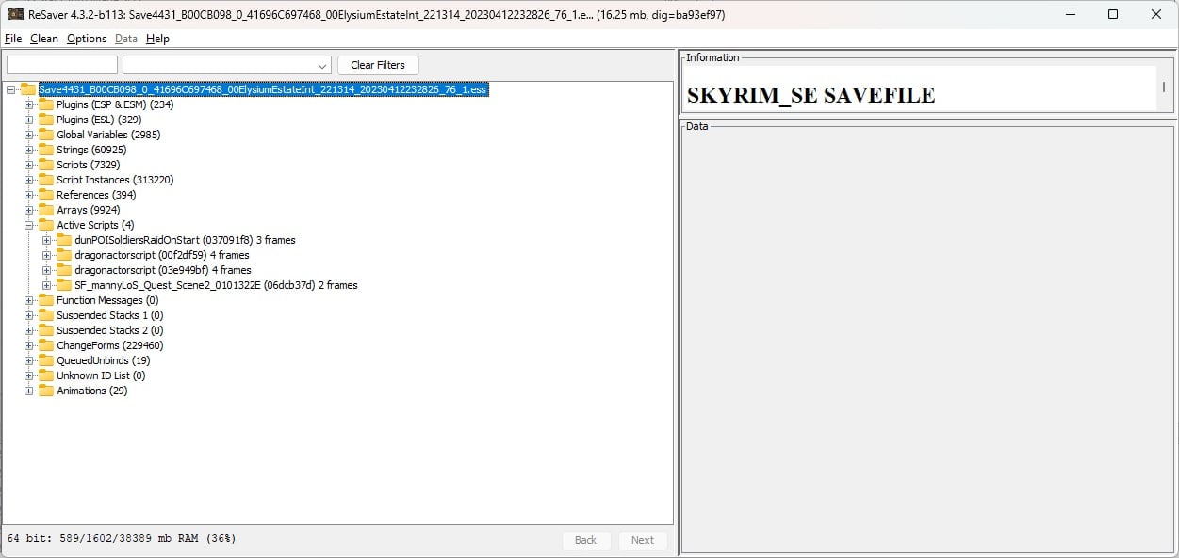
Task: Click the Scripts (7329) folder icon
Action: click(x=45, y=165)
